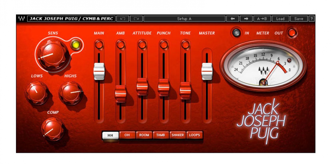The width and height of the screenshot is (331, 165).
Task: Select the TAMB instrument mode
Action: 161,135
